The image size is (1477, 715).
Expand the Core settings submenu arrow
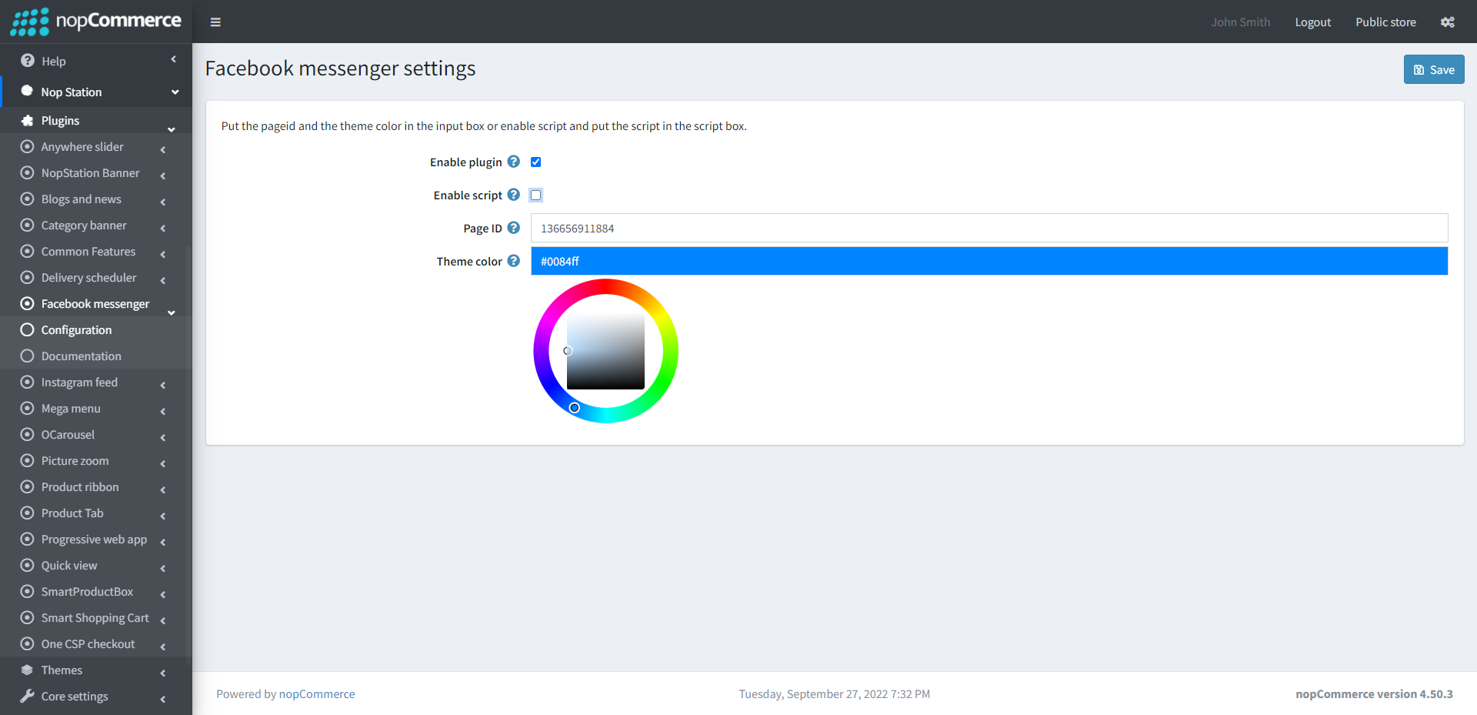click(x=163, y=700)
